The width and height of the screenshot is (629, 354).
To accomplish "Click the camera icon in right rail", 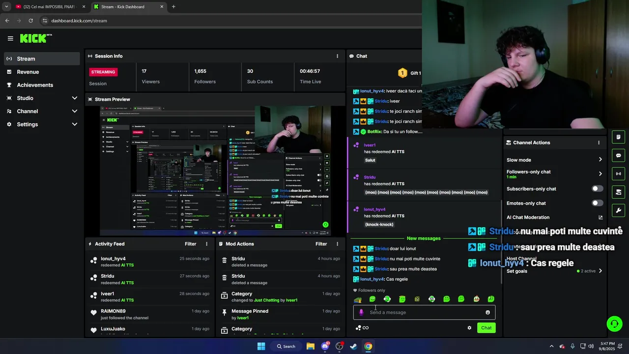I will click(618, 192).
